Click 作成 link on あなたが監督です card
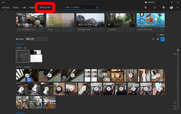Image resolution: width=181 pixels, height=114 pixels. click(x=161, y=29)
